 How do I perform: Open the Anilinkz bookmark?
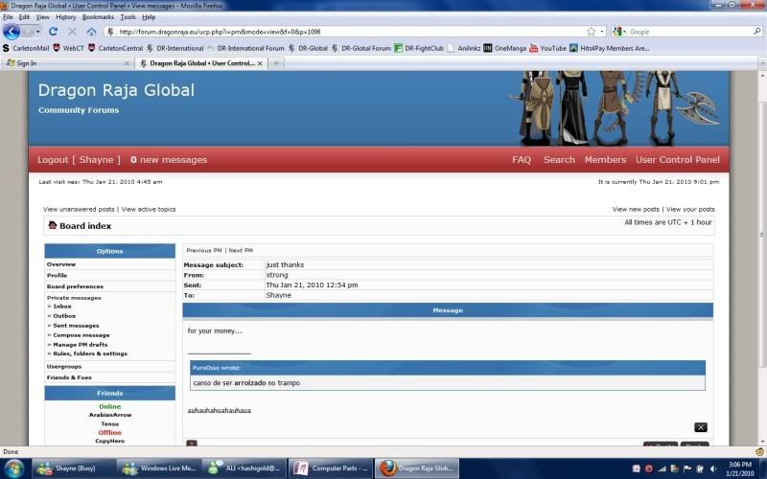tap(464, 48)
